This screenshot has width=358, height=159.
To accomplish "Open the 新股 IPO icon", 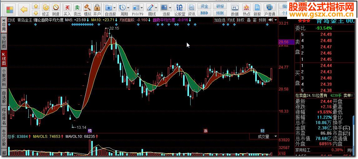I will click(257, 10).
